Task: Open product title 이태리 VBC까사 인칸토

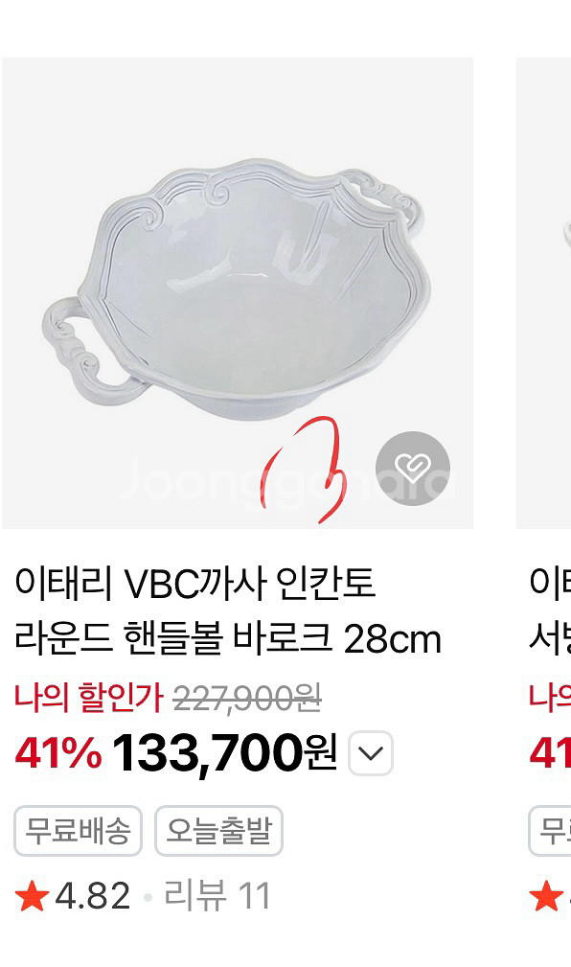Action: pyautogui.click(x=194, y=583)
